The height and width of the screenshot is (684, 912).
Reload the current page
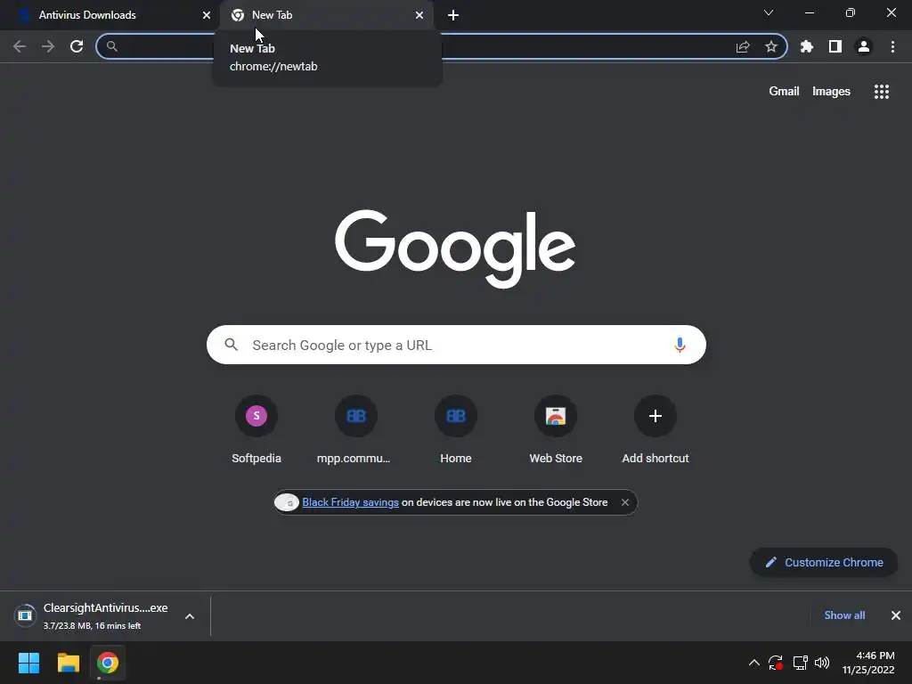click(x=77, y=46)
